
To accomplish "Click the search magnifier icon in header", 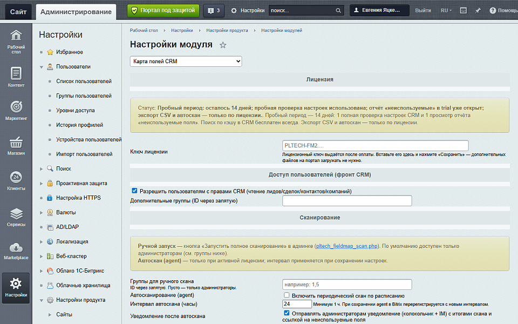I will (338, 11).
